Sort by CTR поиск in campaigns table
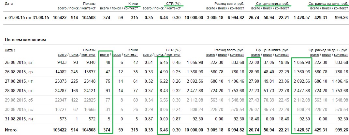349x135 pixels. [159, 55]
